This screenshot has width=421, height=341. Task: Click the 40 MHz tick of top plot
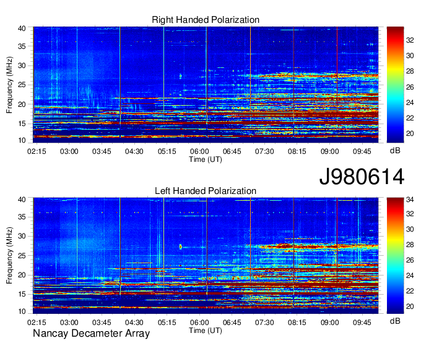[22, 28]
